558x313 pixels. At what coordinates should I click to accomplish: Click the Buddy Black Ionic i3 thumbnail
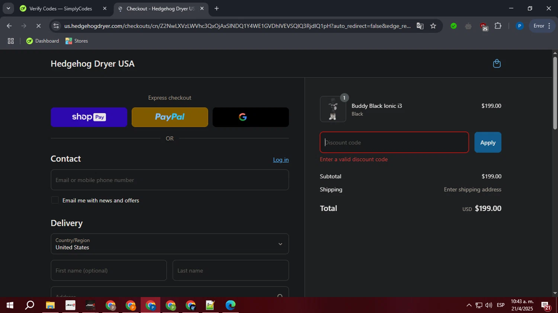(333, 109)
